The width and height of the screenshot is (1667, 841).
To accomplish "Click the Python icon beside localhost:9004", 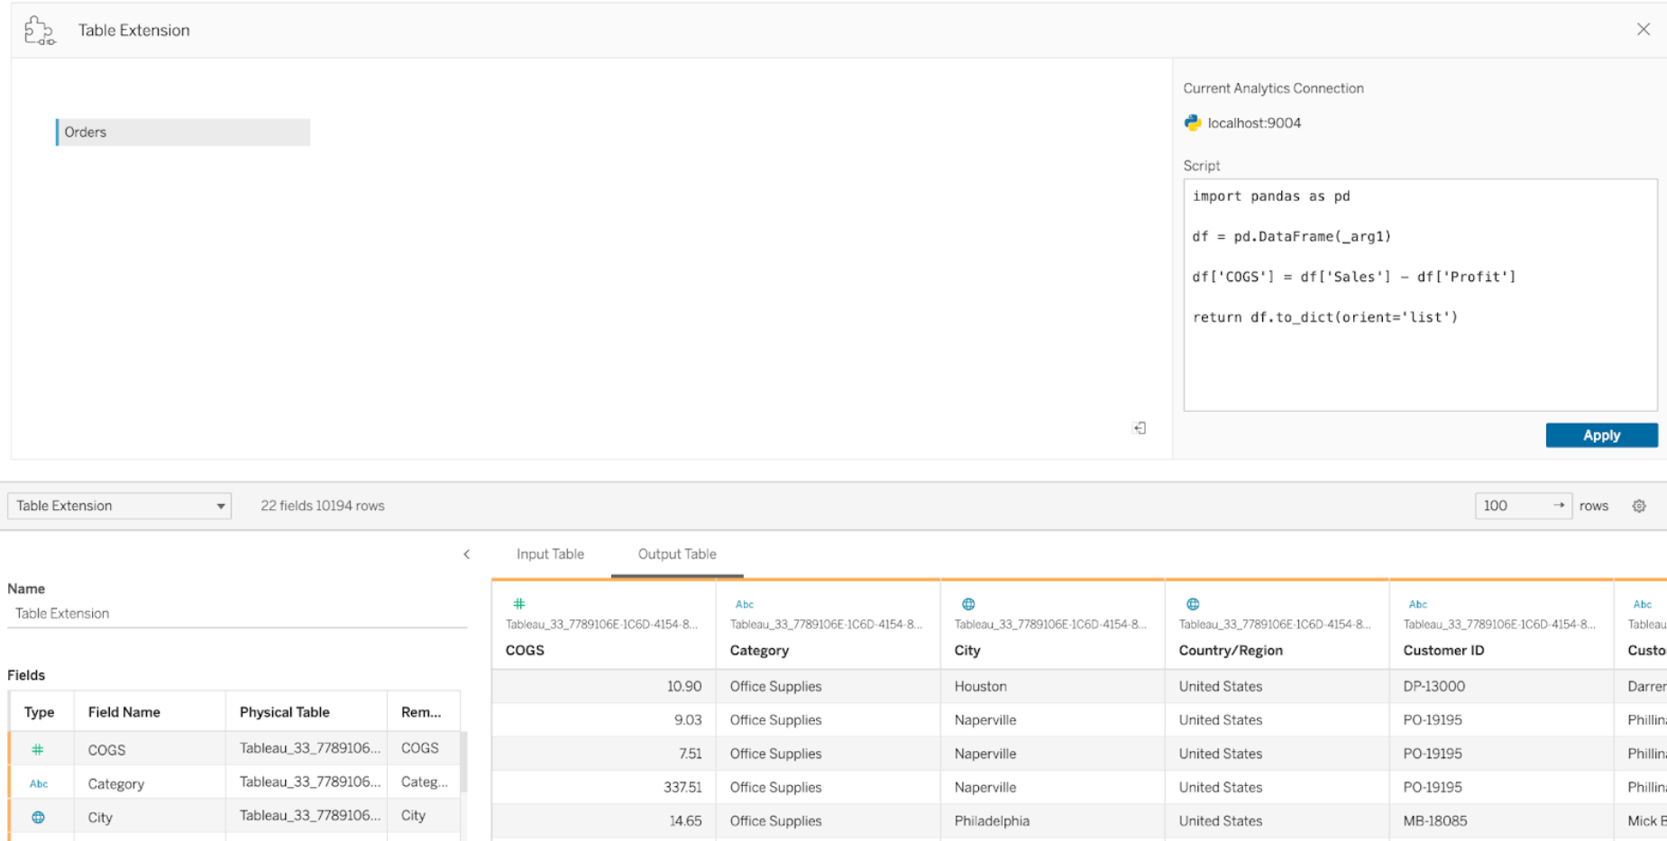I will point(1192,123).
